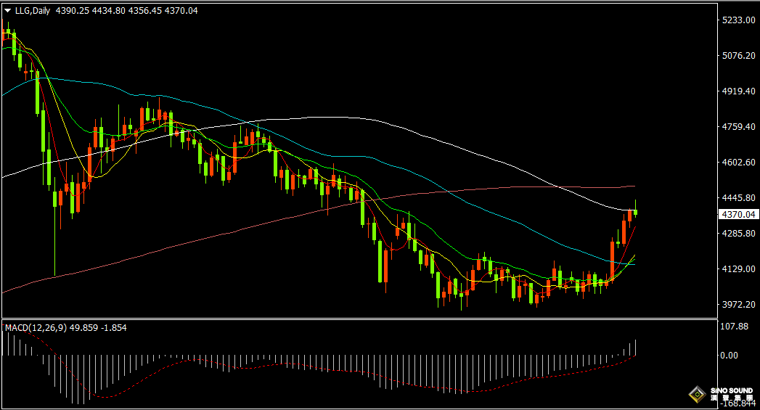
Task: Click price scale value 4129.00
Action: click(x=739, y=269)
